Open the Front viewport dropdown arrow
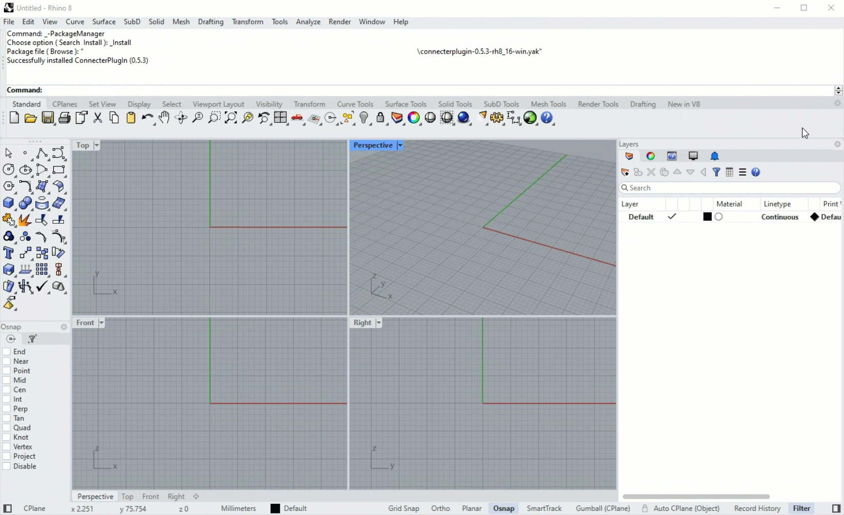This screenshot has height=515, width=844. click(x=101, y=323)
